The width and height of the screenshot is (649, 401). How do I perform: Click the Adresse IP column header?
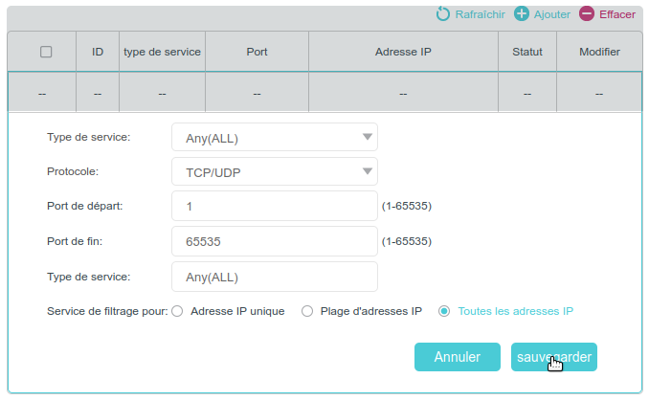click(403, 52)
